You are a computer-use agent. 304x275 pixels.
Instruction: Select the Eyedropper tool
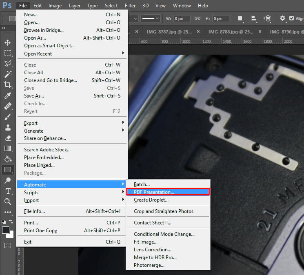(7, 95)
